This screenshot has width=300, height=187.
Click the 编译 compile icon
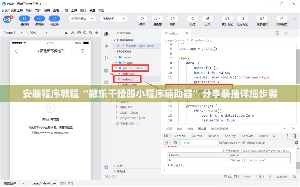coord(142,19)
